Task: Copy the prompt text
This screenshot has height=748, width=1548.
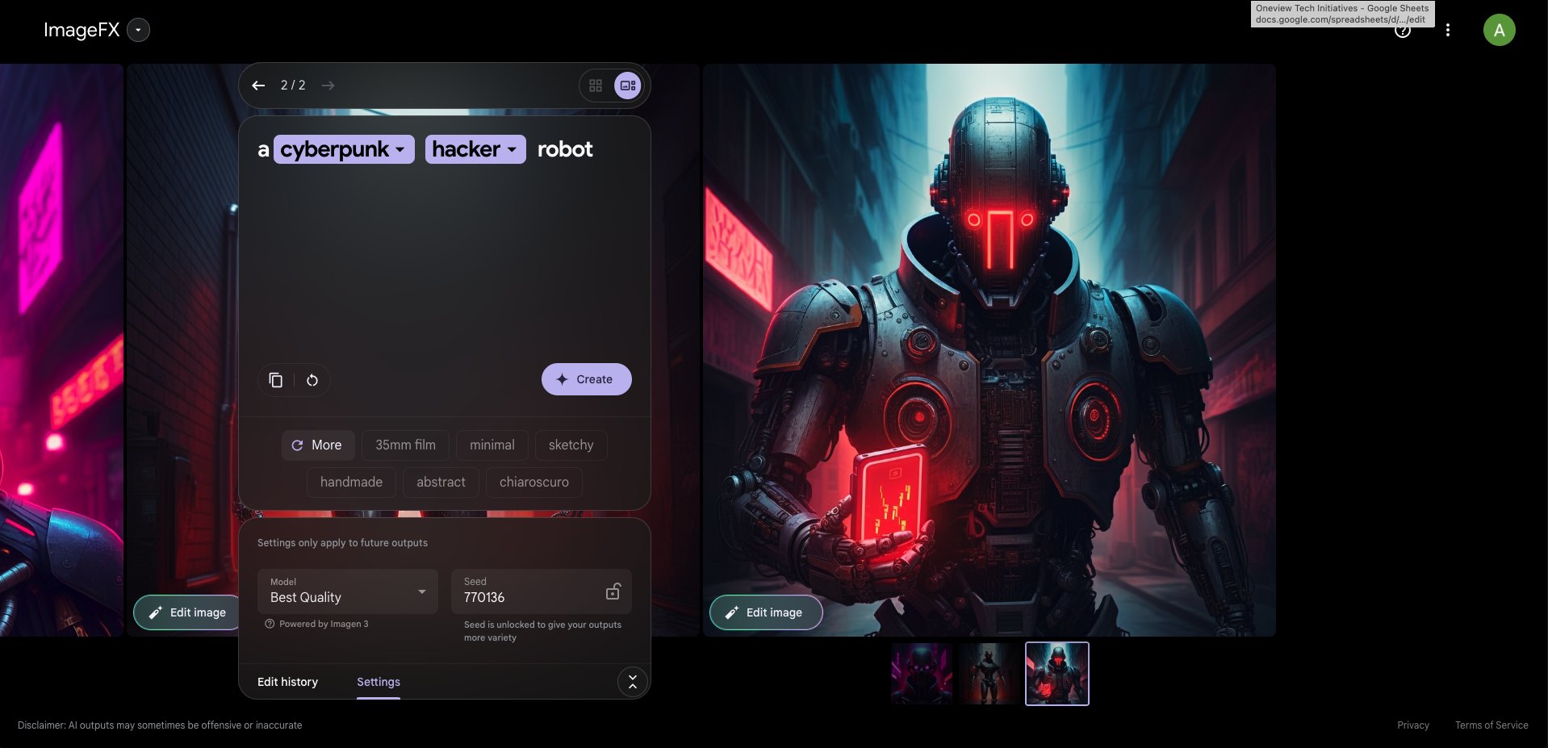Action: [276, 380]
